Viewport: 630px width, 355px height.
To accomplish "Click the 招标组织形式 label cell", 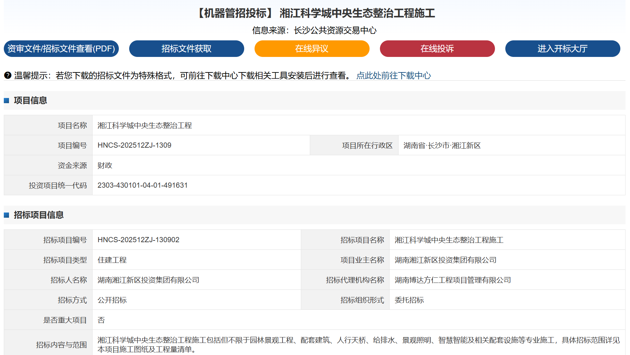I will coord(345,300).
